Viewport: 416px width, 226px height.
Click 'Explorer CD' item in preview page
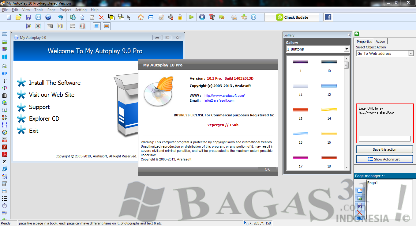click(44, 119)
